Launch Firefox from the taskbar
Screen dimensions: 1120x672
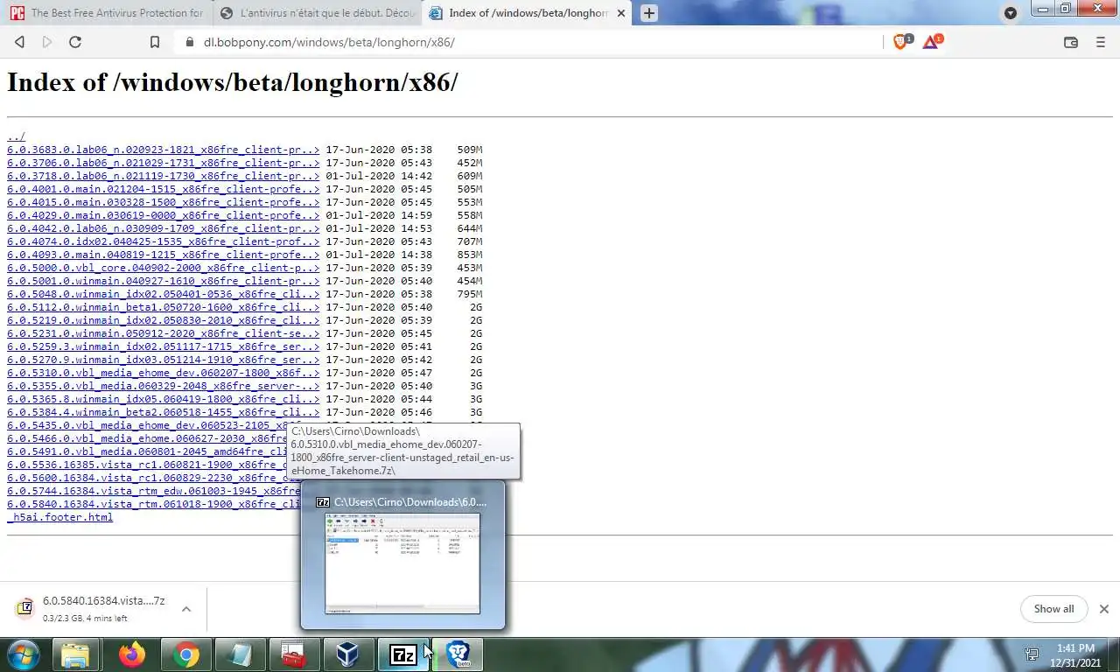pos(132,654)
